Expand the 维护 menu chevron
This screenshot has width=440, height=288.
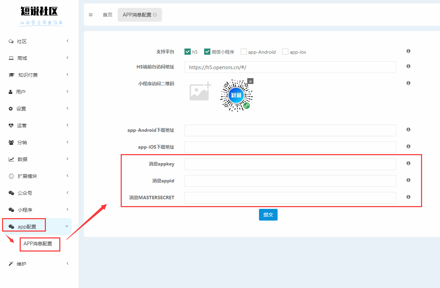(68, 264)
